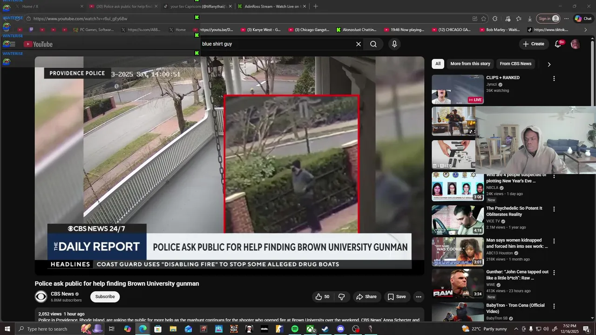596x335 pixels.
Task: Open options for CLIPS + RANKED video
Action: click(x=554, y=79)
